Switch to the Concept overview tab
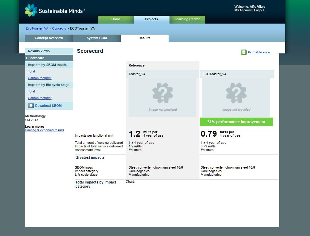Screen dimensions: 310x236 click(x=49, y=38)
